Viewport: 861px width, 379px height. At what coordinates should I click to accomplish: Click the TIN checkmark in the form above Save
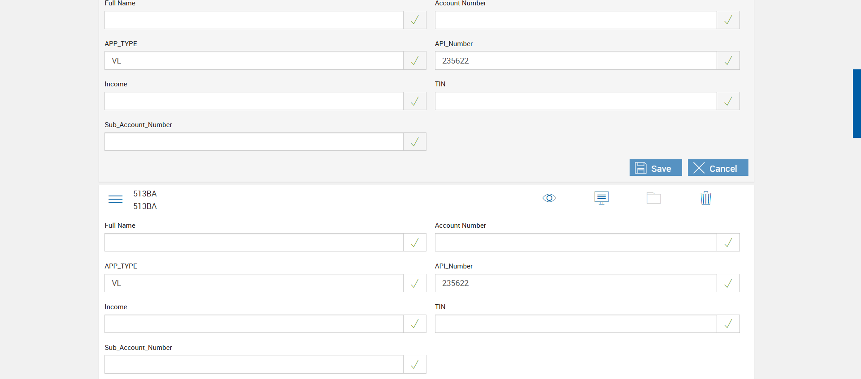coord(728,101)
